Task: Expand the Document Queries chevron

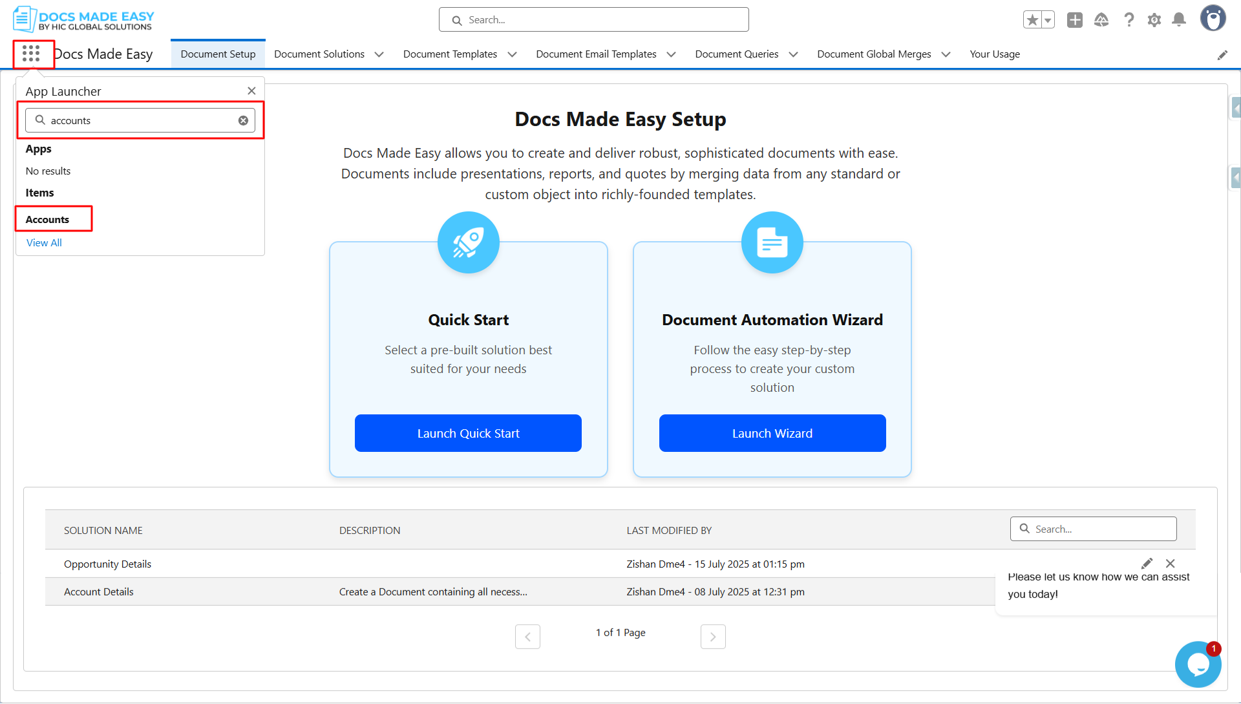Action: [793, 54]
